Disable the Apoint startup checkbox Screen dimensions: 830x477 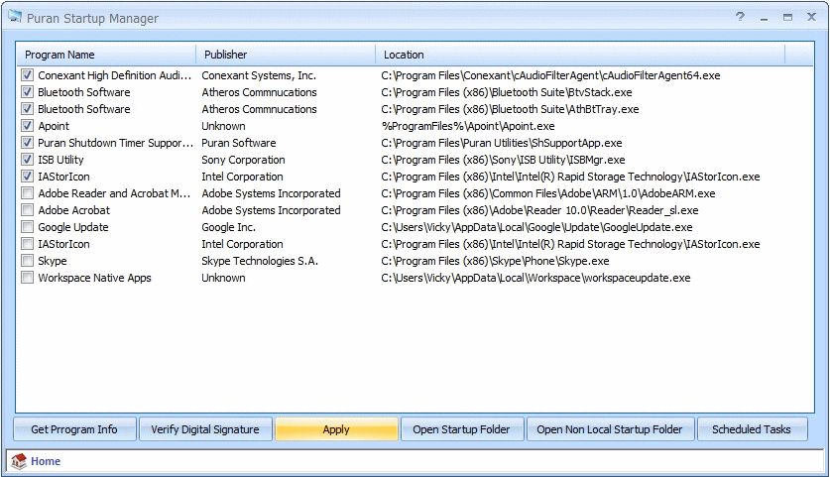tap(28, 126)
